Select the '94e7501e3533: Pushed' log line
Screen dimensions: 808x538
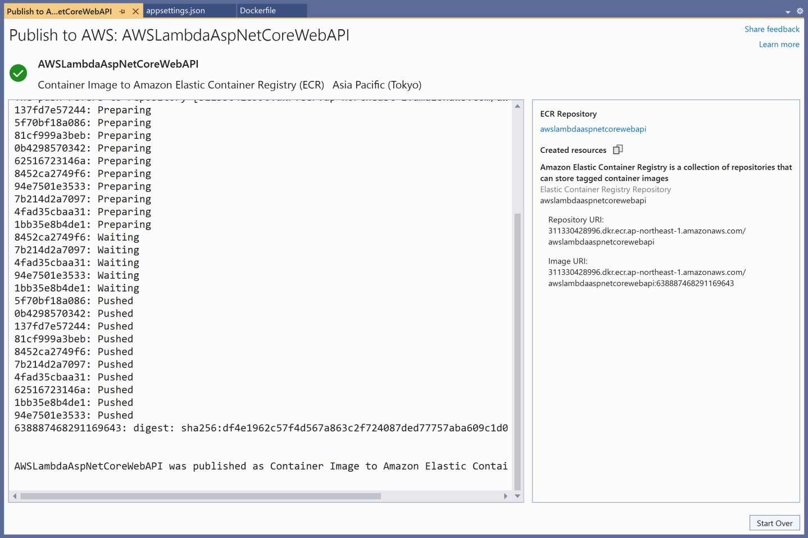coord(74,415)
